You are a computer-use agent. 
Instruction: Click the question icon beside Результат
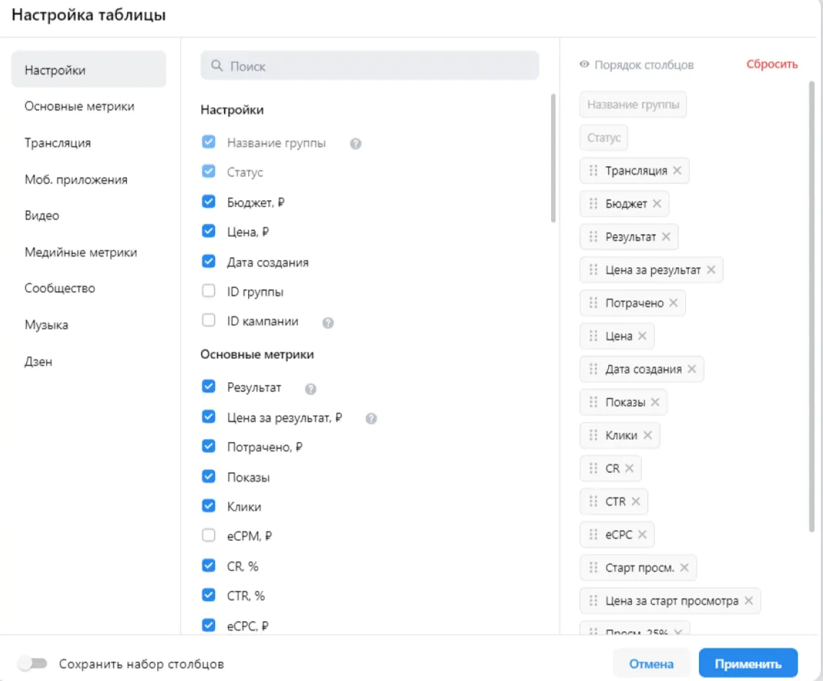pyautogui.click(x=311, y=389)
